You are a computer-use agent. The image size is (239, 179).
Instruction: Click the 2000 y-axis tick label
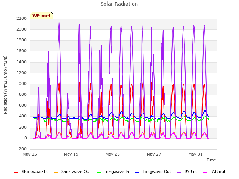tap(22, 29)
